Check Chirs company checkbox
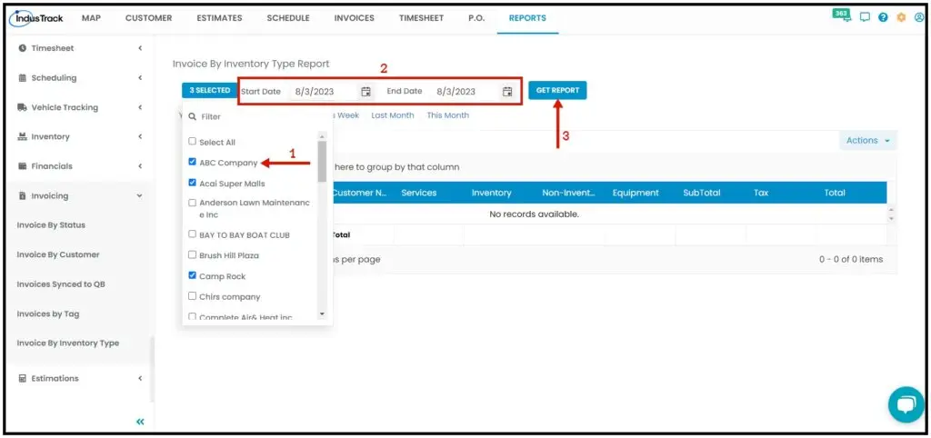The image size is (931, 438). (192, 296)
